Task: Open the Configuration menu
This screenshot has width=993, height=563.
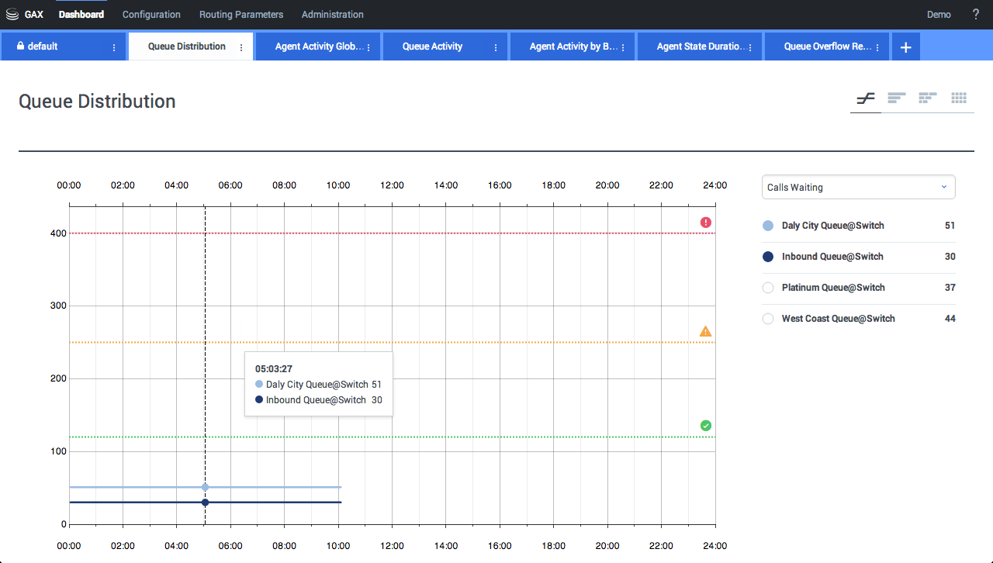Action: point(151,14)
